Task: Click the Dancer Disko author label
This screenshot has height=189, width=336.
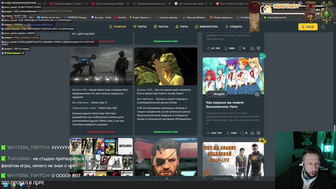Action: coord(222,178)
